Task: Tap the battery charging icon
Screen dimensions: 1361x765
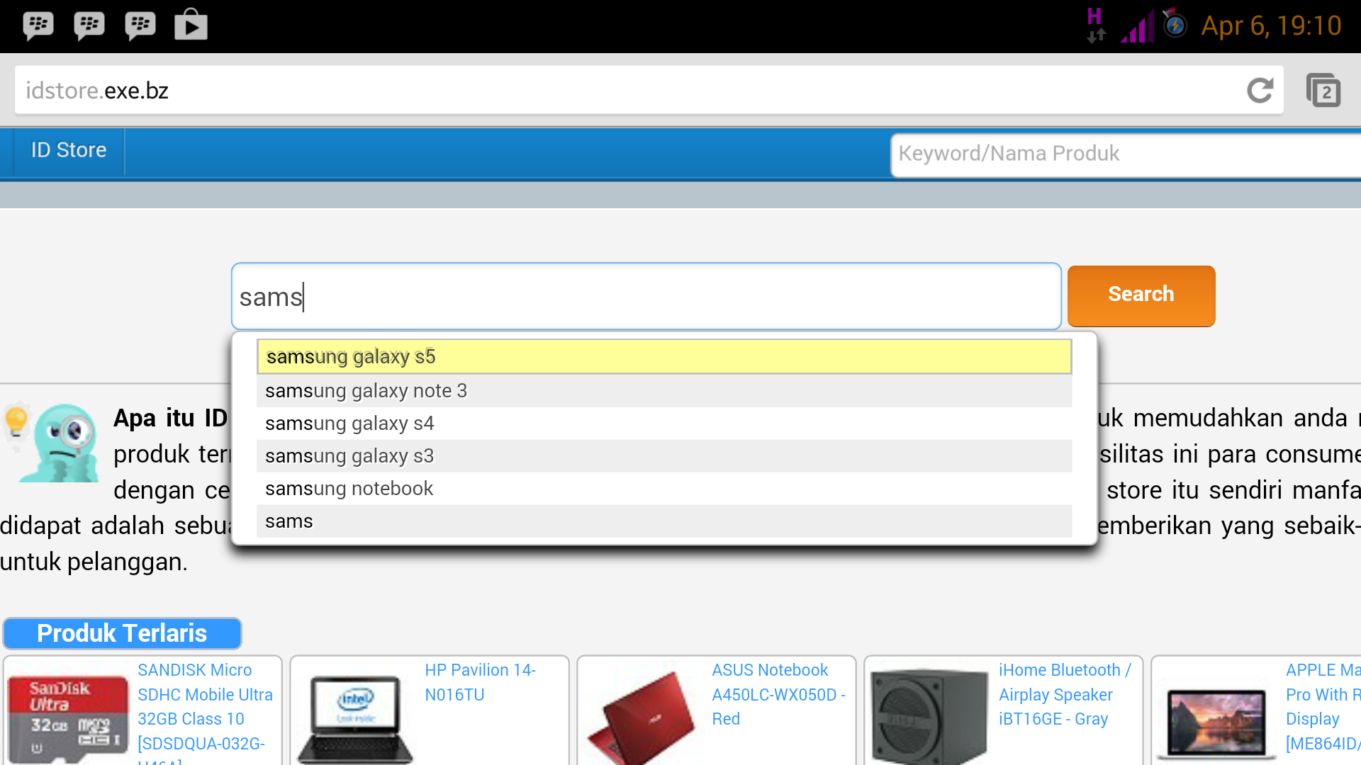Action: [1175, 24]
